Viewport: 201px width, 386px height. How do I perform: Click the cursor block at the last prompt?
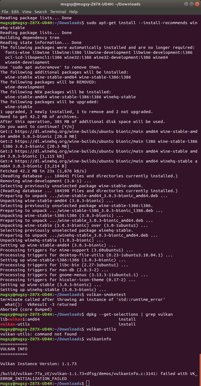pyautogui.click(x=88, y=384)
